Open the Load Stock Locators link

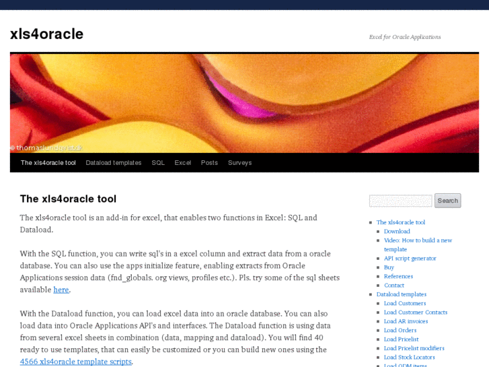tap(409, 357)
